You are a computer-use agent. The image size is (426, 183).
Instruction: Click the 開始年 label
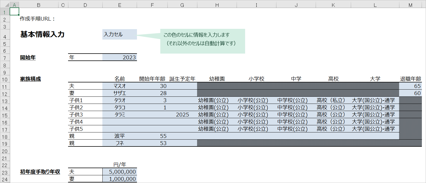28,57
